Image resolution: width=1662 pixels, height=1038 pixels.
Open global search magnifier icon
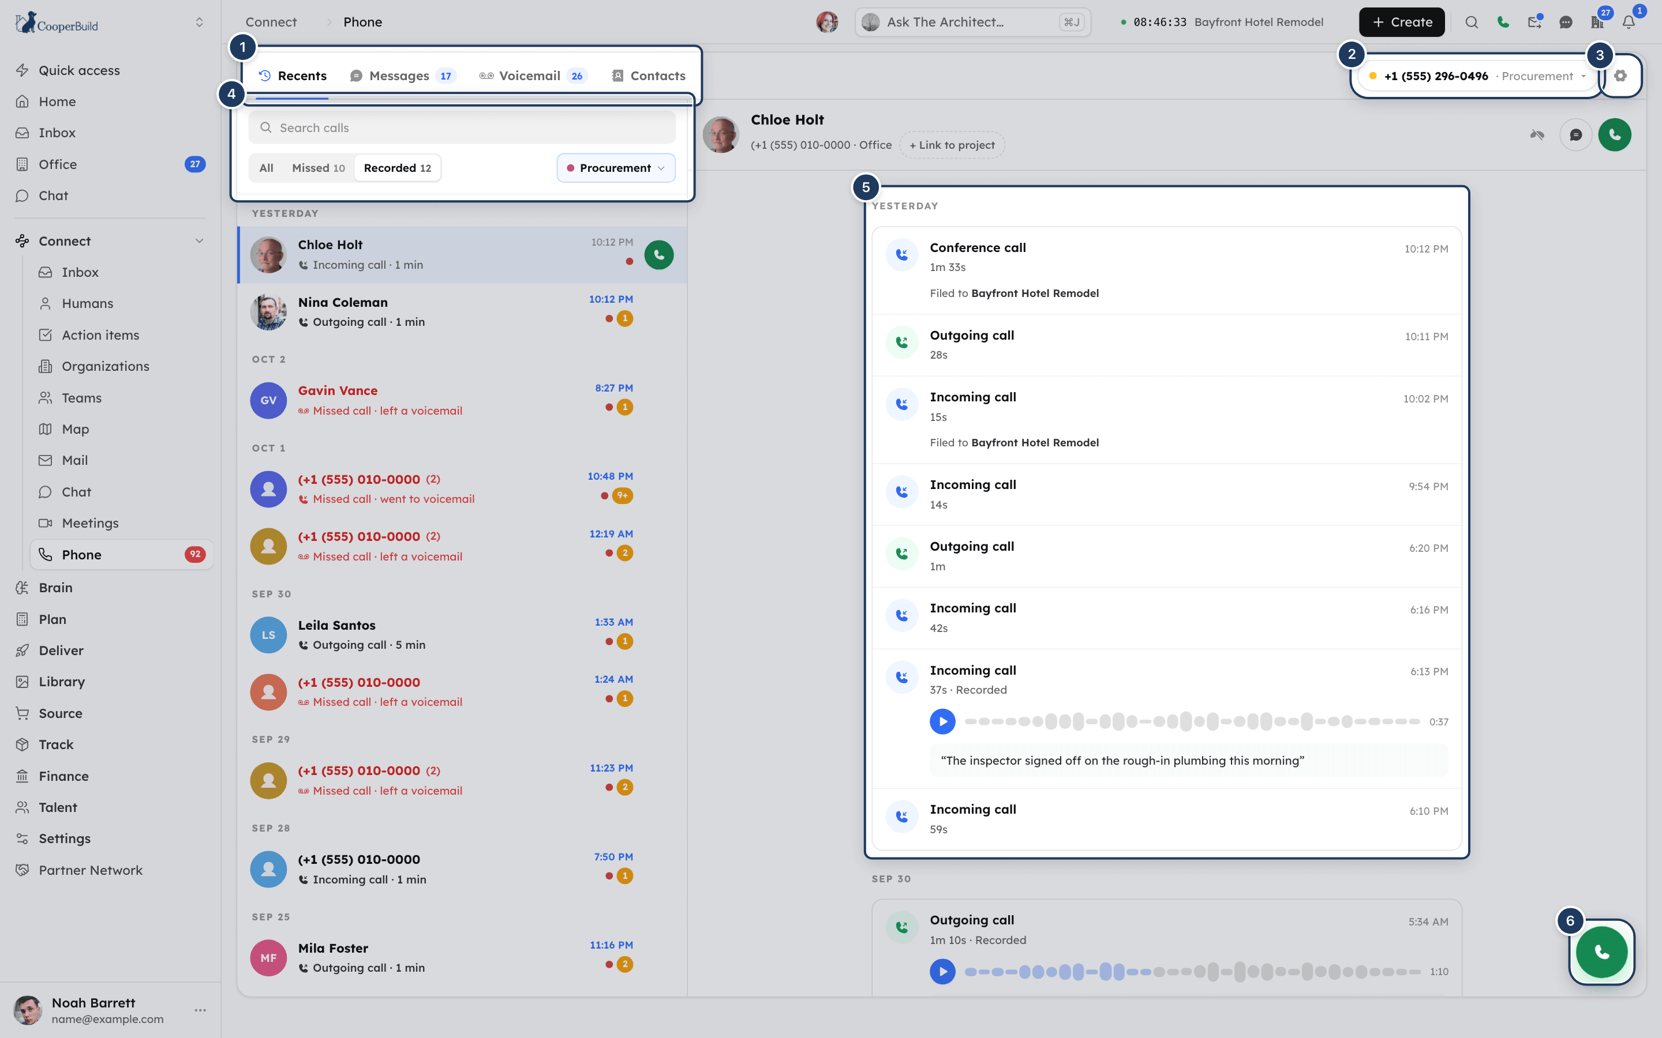click(1471, 22)
